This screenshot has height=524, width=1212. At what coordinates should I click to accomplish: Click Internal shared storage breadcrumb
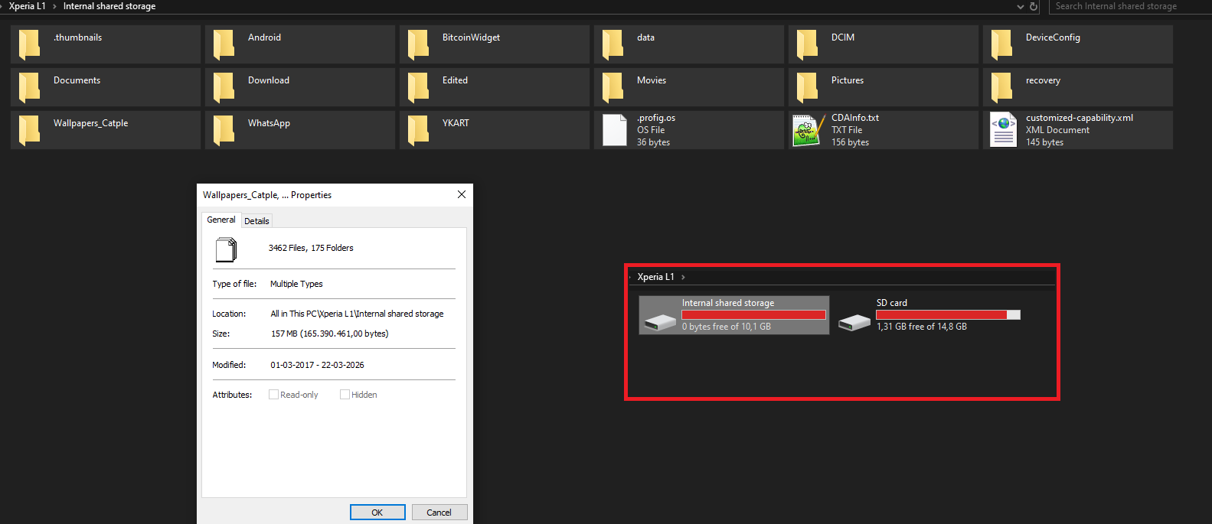[x=109, y=6]
